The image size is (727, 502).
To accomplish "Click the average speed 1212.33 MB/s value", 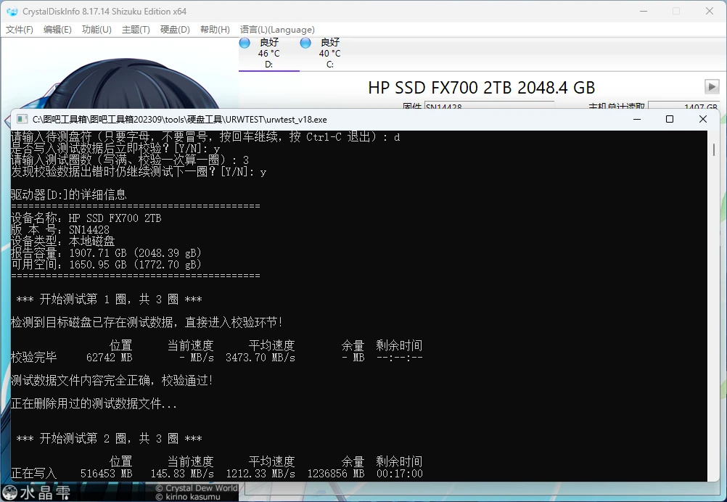I will 260,473.
